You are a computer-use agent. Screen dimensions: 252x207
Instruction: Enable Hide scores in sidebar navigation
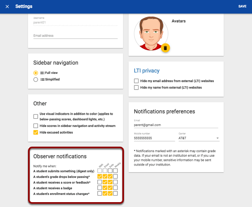36,126
